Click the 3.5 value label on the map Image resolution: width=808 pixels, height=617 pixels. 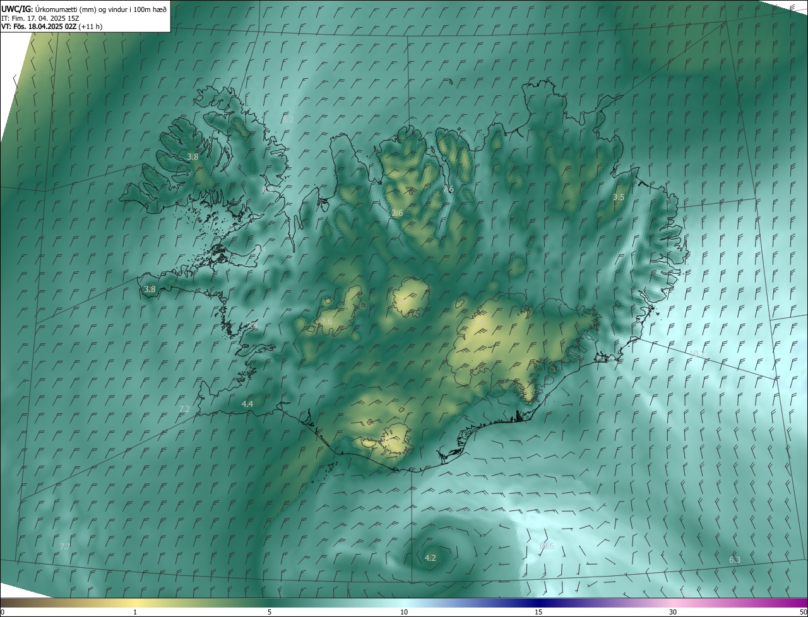pos(619,197)
